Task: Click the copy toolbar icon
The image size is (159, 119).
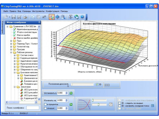Action: click(33, 17)
